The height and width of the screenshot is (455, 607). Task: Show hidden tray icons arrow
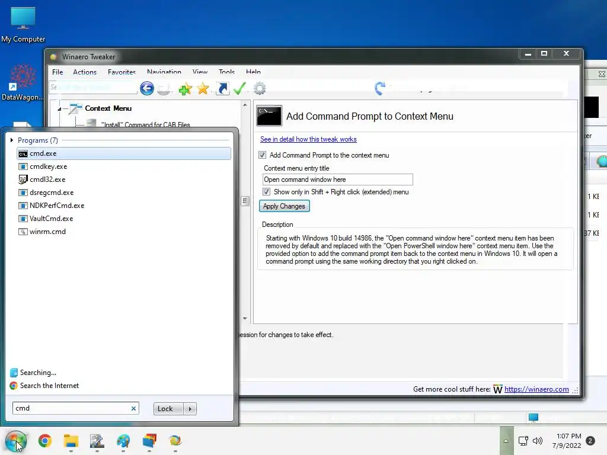pos(506,441)
